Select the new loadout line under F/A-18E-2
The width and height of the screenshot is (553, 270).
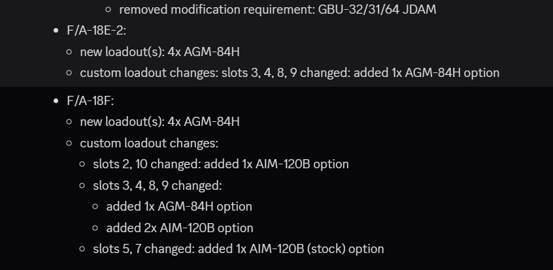(159, 52)
